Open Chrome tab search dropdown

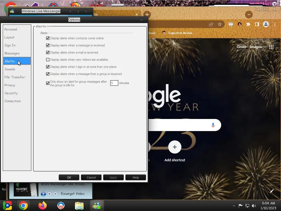(249, 15)
